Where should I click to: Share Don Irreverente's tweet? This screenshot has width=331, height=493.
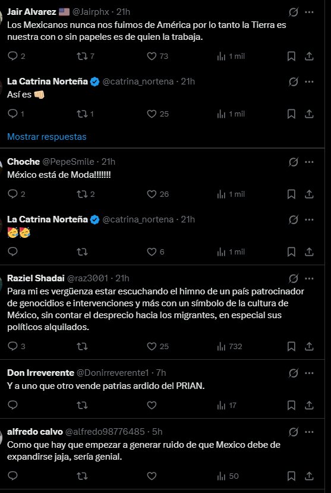pyautogui.click(x=309, y=405)
